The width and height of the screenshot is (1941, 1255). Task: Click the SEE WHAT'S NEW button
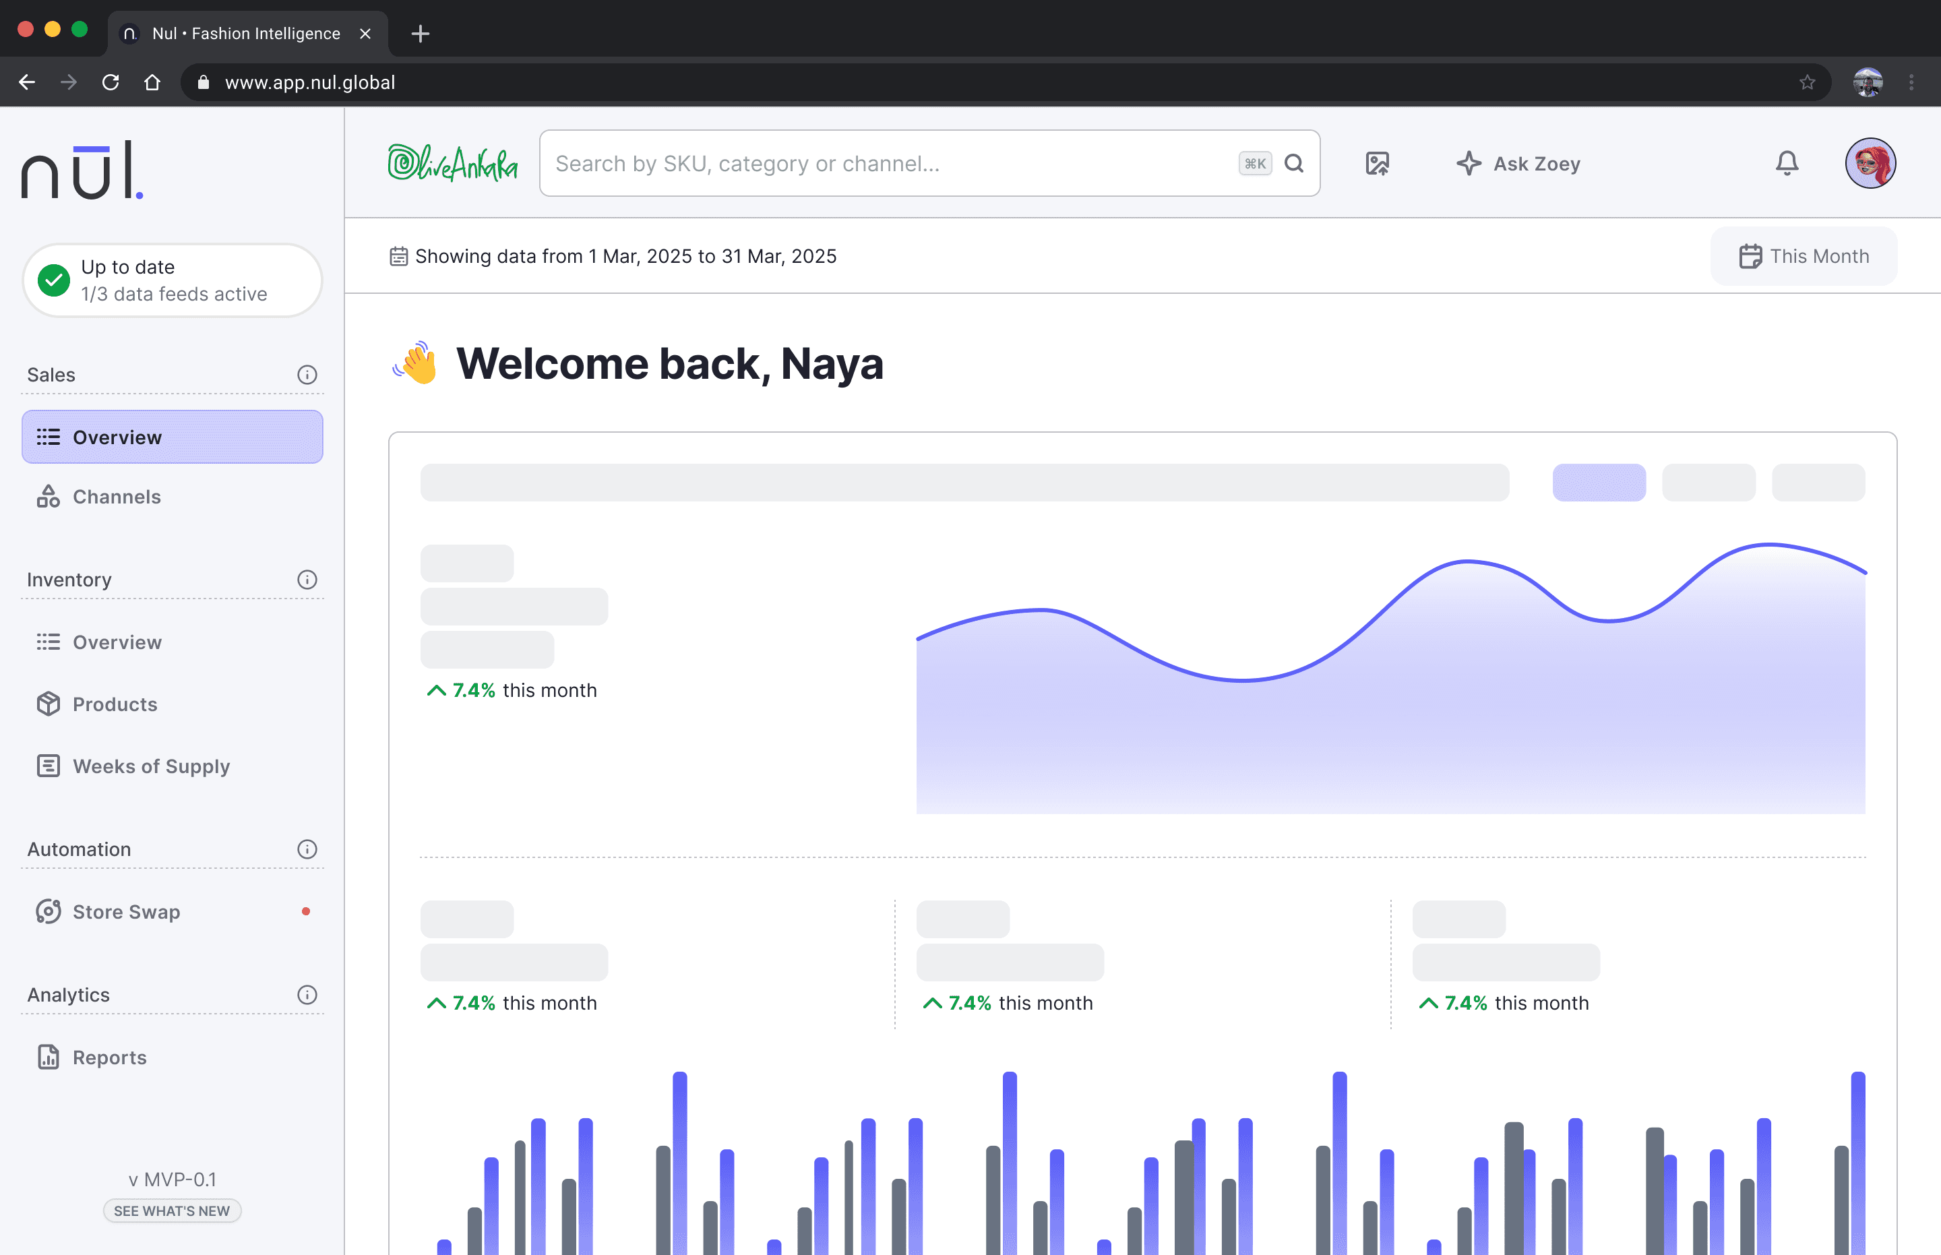(x=171, y=1211)
